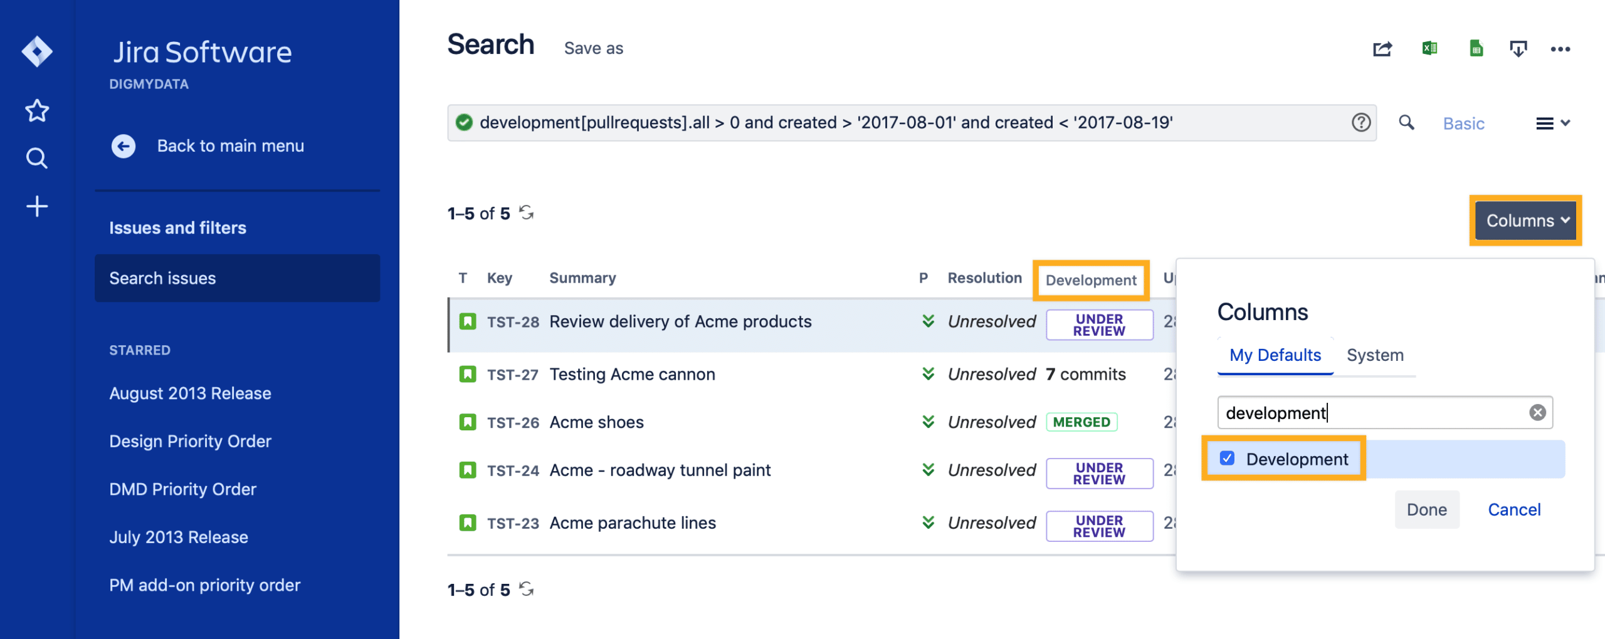The width and height of the screenshot is (1605, 639).
Task: Export results using the Google Sheets icon
Action: 1475,48
